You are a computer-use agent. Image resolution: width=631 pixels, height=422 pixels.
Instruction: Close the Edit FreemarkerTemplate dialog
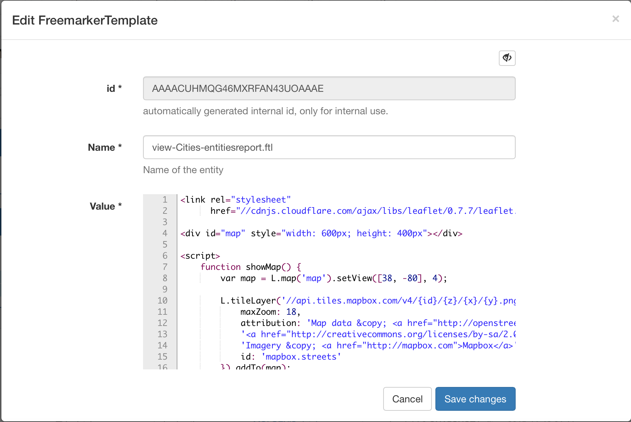[x=616, y=19]
